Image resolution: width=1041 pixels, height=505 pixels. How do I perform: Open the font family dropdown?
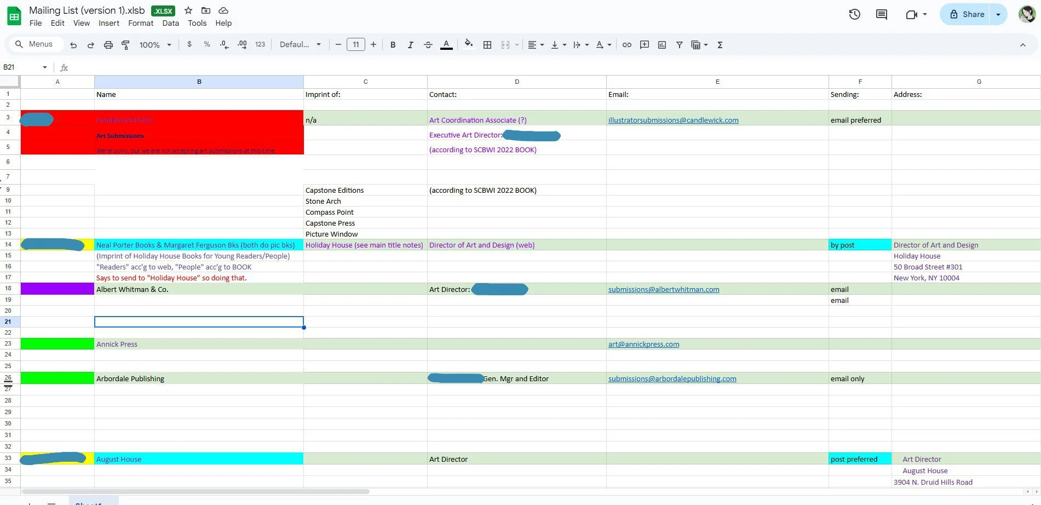coord(300,44)
